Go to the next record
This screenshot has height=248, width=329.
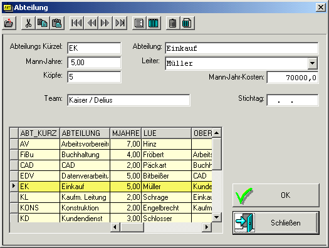[105, 23]
